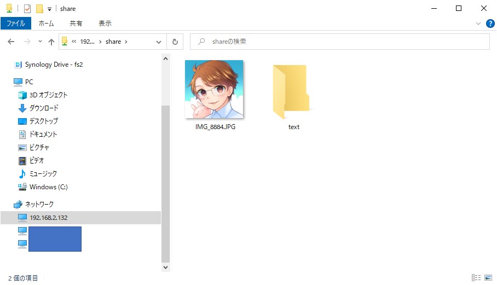Screen dimensions: 497x285
Task: Click the pictures icon in sidebar
Action: (x=22, y=148)
